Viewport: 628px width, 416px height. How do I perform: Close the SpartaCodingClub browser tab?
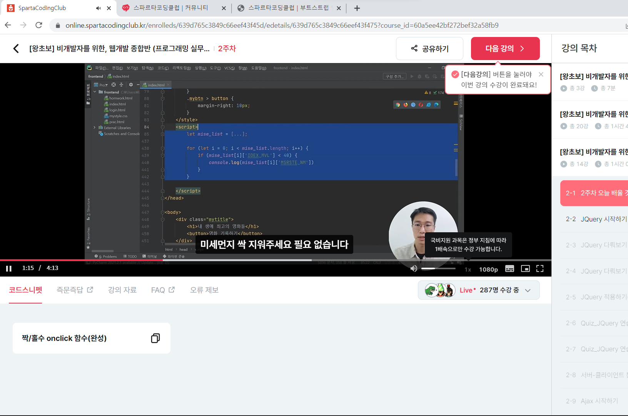point(109,8)
